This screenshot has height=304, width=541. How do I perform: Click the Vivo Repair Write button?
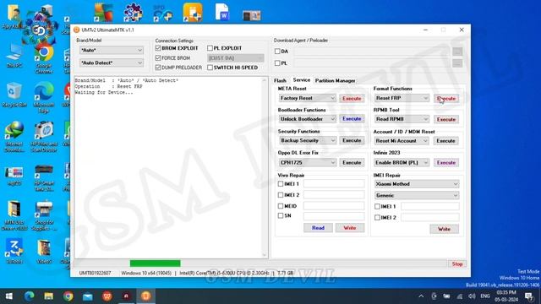[x=349, y=228]
